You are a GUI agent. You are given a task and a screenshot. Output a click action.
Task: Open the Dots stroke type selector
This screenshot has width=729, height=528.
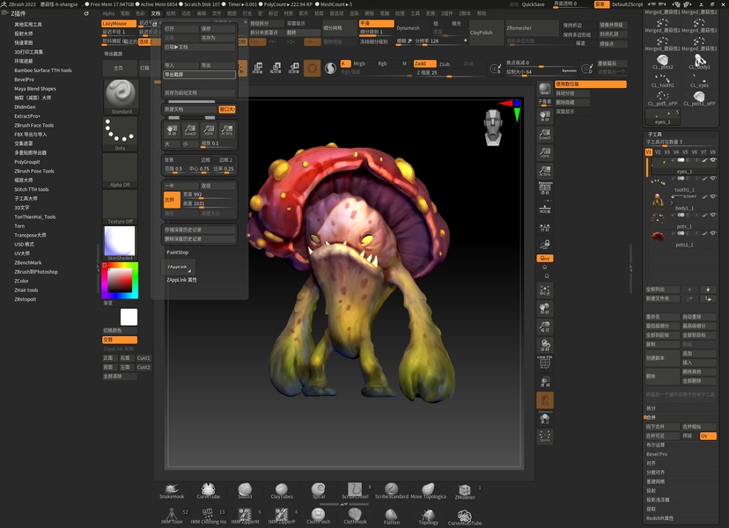coord(121,134)
